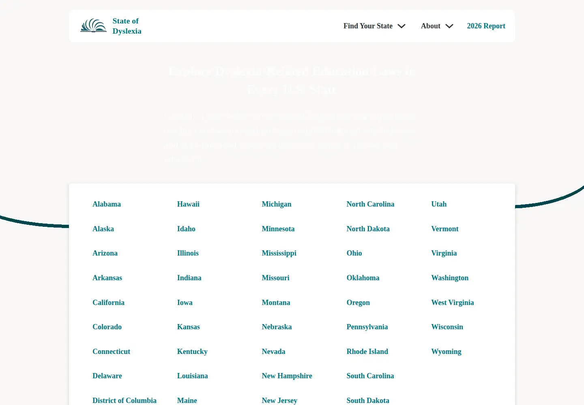The height and width of the screenshot is (405, 584).
Task: Open the Washington state page
Action: (x=450, y=278)
